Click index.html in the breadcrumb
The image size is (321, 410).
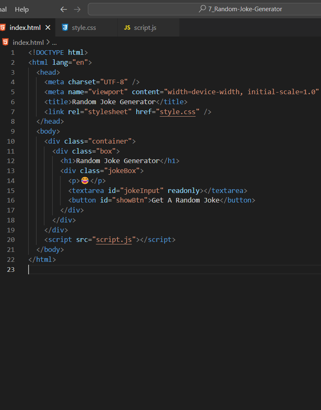pos(28,42)
